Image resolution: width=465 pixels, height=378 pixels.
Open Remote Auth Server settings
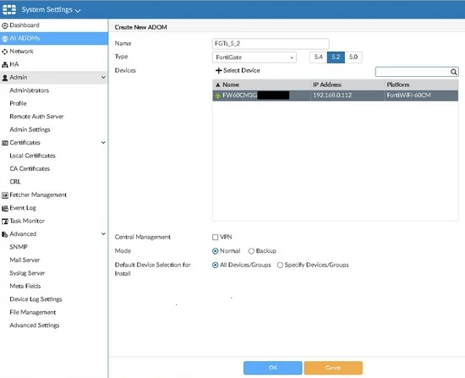click(x=36, y=117)
